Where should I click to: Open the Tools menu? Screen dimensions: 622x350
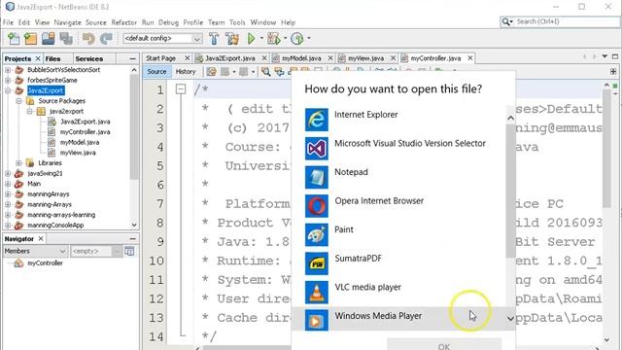coord(237,22)
